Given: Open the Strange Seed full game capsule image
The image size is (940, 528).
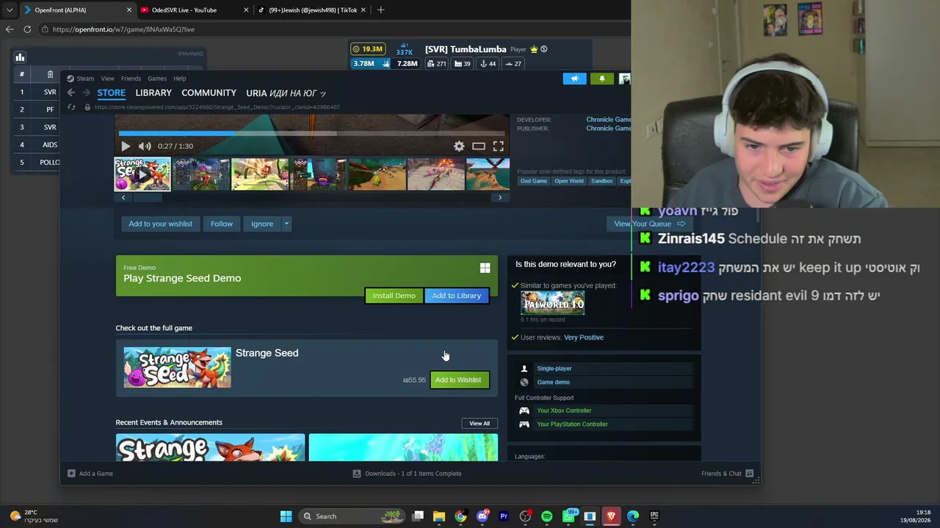Looking at the screenshot, I should [x=177, y=367].
